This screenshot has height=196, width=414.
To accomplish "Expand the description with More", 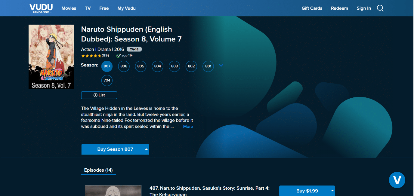I will point(188,127).
